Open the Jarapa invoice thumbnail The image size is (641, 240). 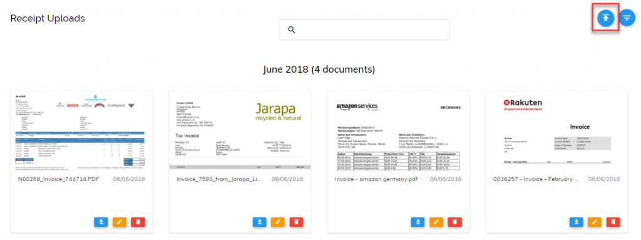pos(240,130)
